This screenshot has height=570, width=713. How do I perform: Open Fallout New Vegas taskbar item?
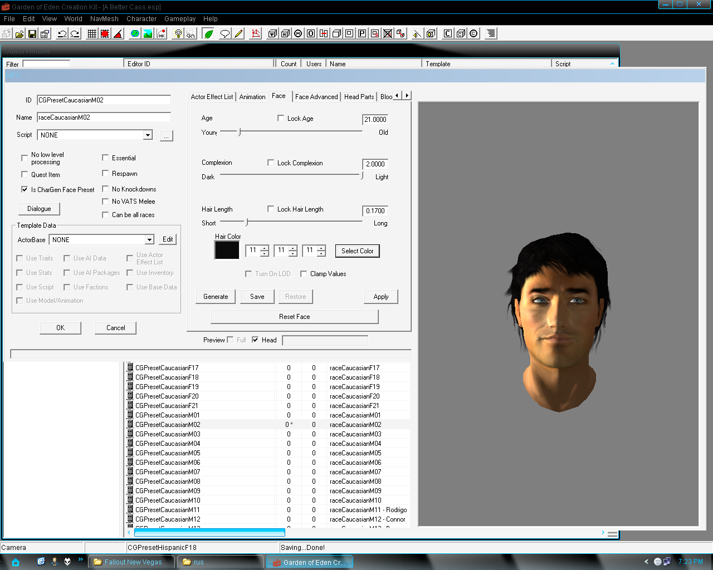[x=133, y=562]
